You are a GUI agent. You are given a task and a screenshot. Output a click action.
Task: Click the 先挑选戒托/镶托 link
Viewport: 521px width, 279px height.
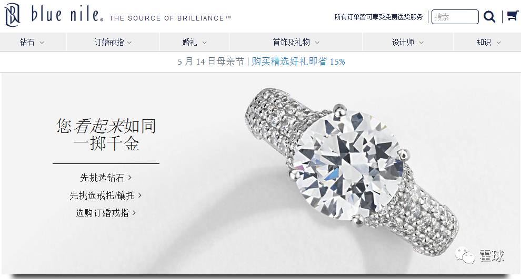click(102, 195)
